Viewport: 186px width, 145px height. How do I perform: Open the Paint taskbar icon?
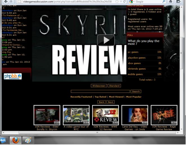(28, 140)
